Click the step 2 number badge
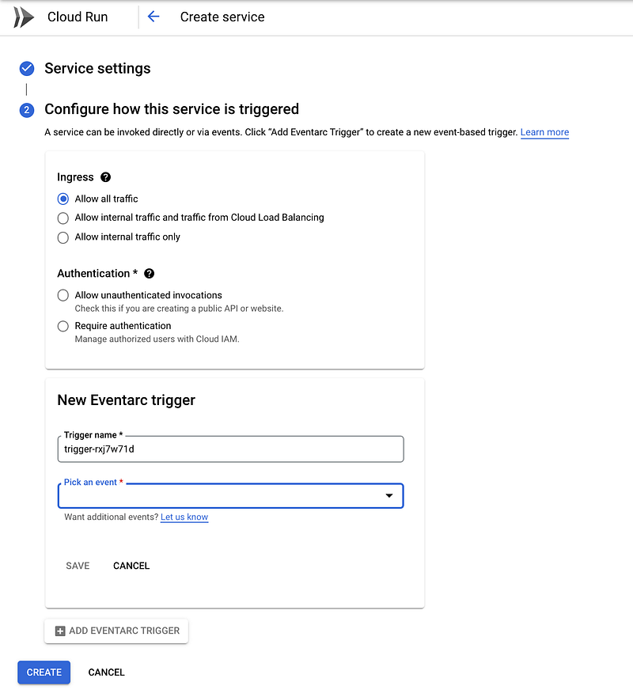Image resolution: width=633 pixels, height=697 pixels. click(27, 110)
